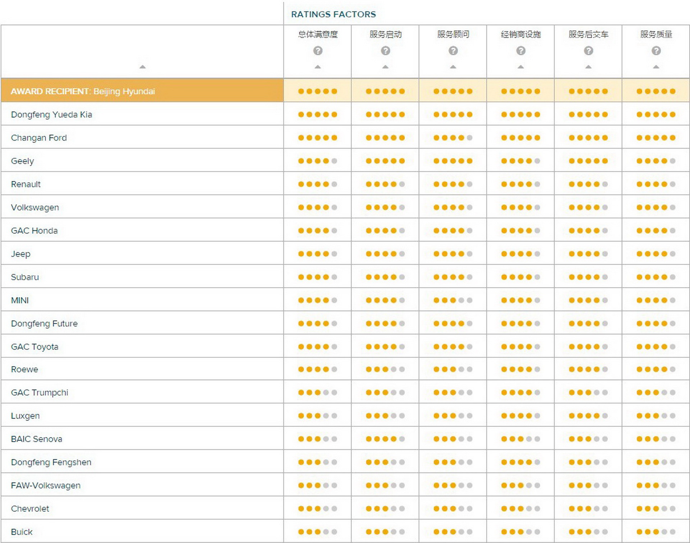Select the FAW-Volkswagen row name
Image resolution: width=690 pixels, height=543 pixels.
pos(46,486)
